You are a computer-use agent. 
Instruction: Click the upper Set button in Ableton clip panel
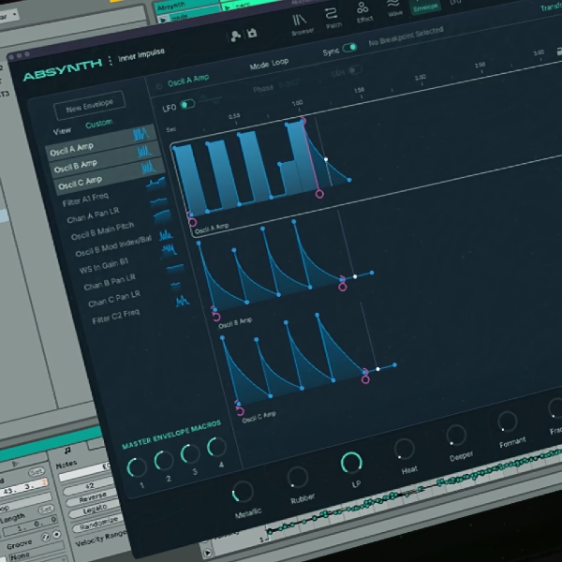point(37,472)
